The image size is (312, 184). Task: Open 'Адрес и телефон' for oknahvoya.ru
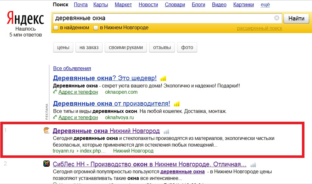[78, 118]
